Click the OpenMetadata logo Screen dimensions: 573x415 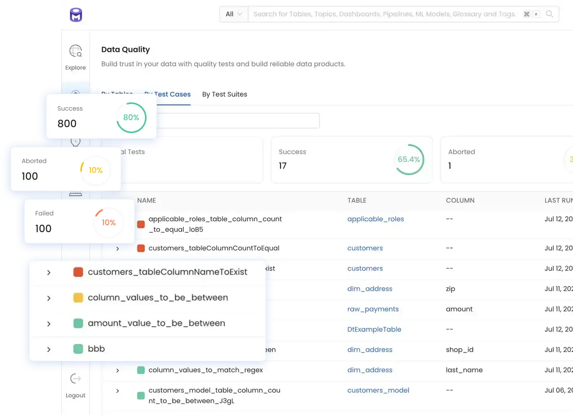coord(76,14)
